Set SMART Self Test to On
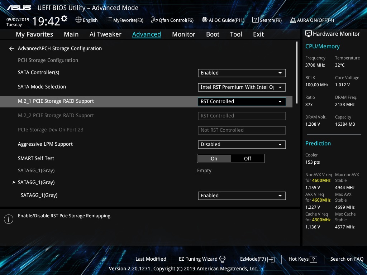 214,159
